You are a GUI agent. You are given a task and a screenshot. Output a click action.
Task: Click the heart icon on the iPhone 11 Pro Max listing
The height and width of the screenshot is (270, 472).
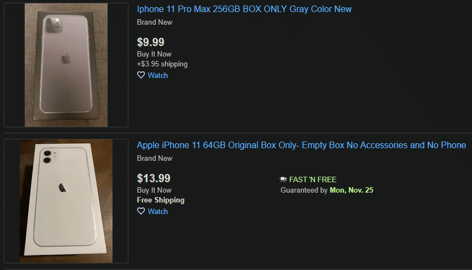click(x=141, y=75)
